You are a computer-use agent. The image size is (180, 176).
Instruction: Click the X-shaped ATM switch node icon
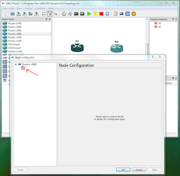[5, 62]
